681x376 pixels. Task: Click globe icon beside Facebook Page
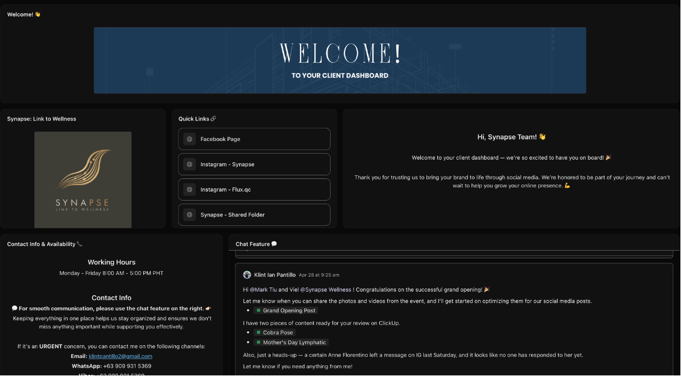(x=189, y=139)
